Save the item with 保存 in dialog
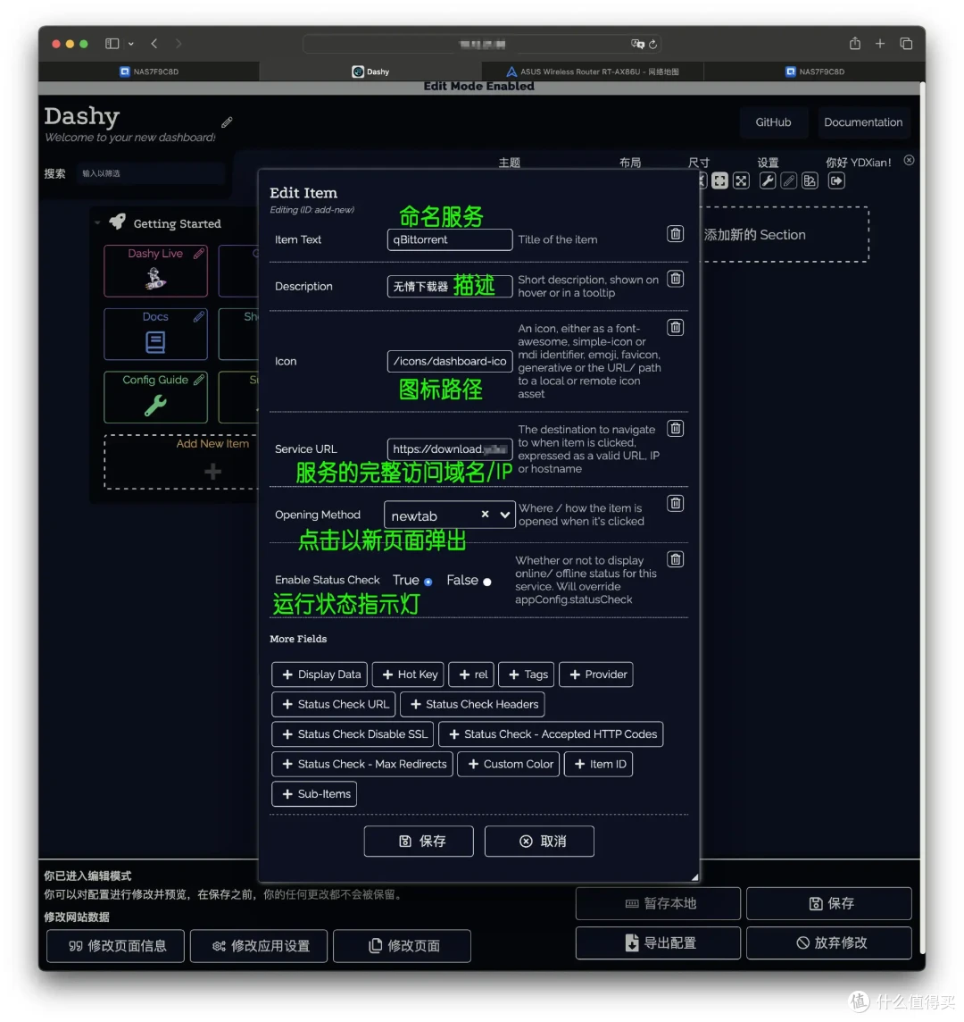 pyautogui.click(x=419, y=842)
